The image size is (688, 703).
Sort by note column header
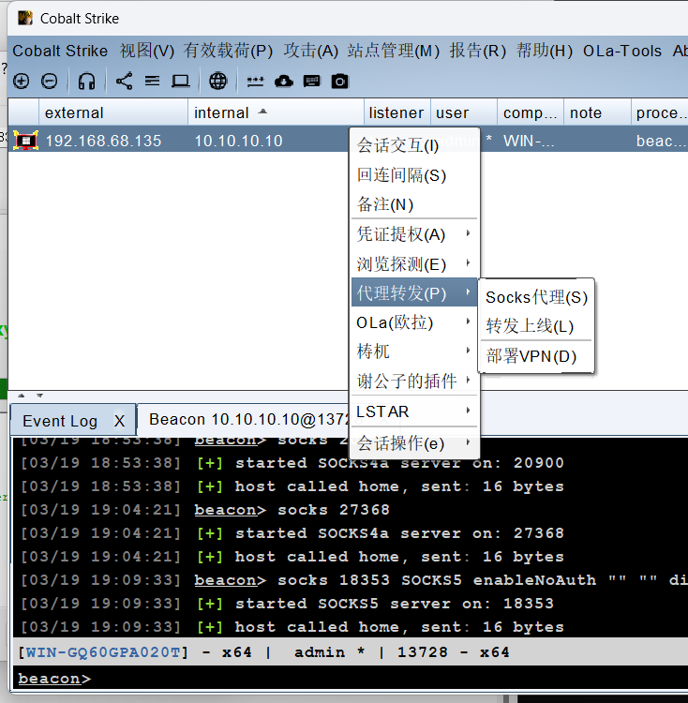pos(597,112)
